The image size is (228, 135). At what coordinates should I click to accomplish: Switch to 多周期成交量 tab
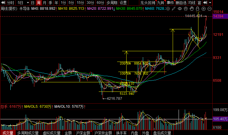point(28,133)
